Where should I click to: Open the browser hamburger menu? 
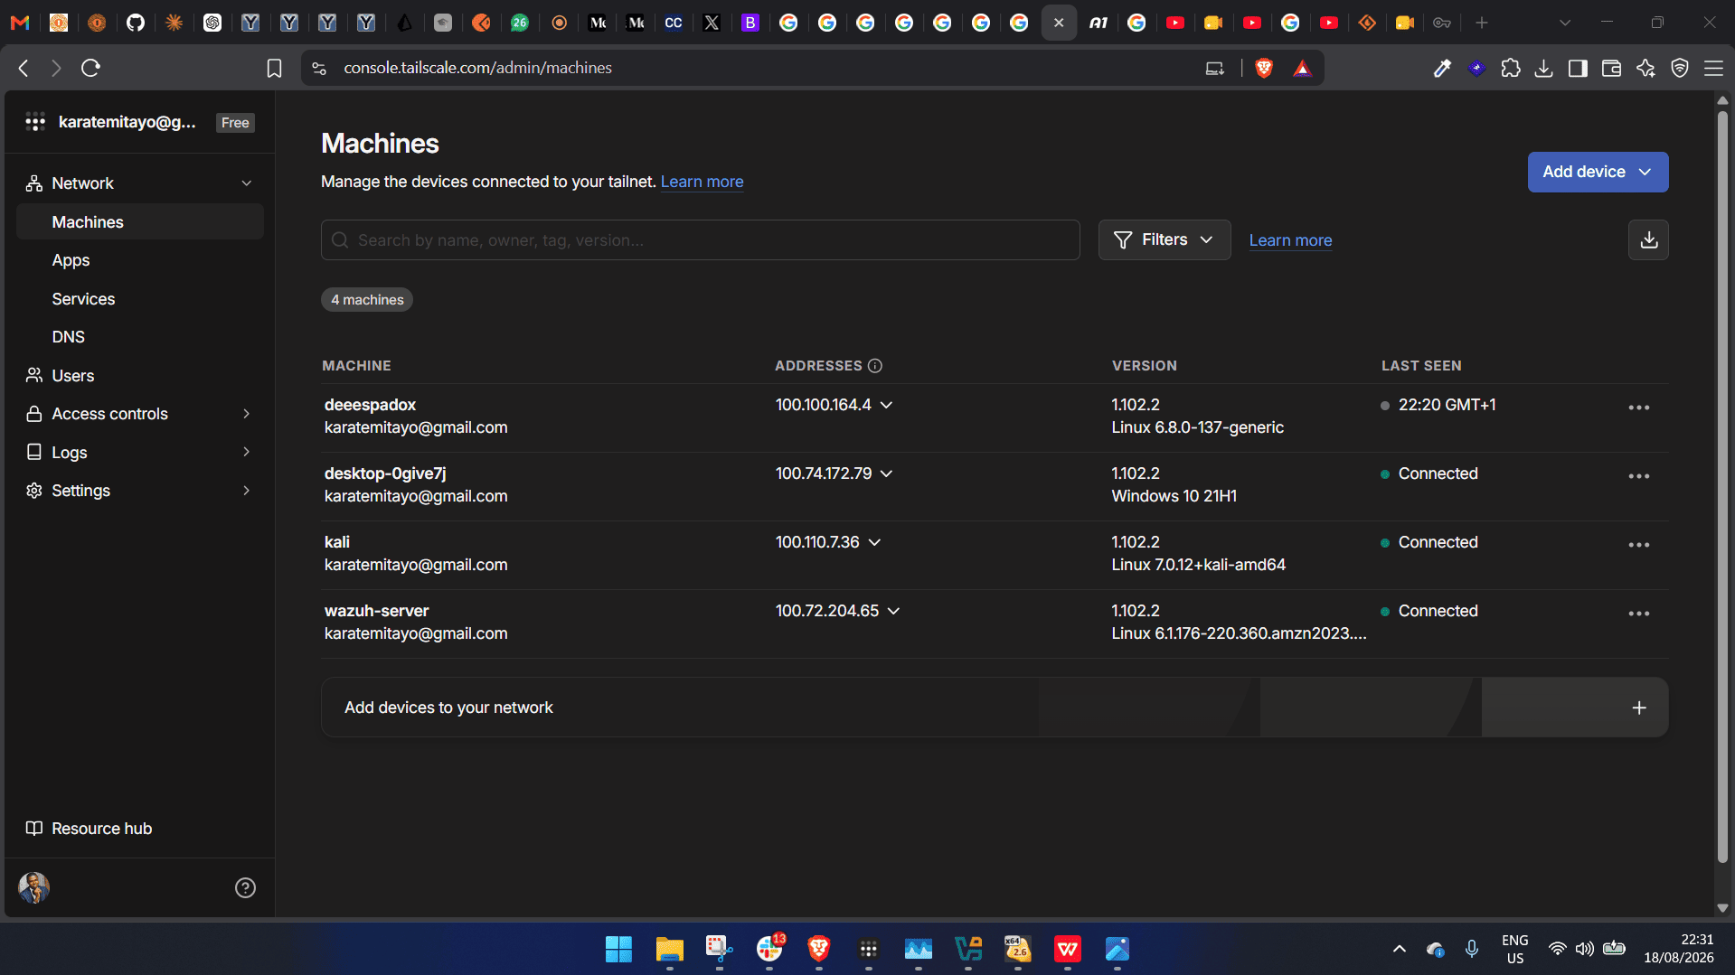tap(1713, 68)
